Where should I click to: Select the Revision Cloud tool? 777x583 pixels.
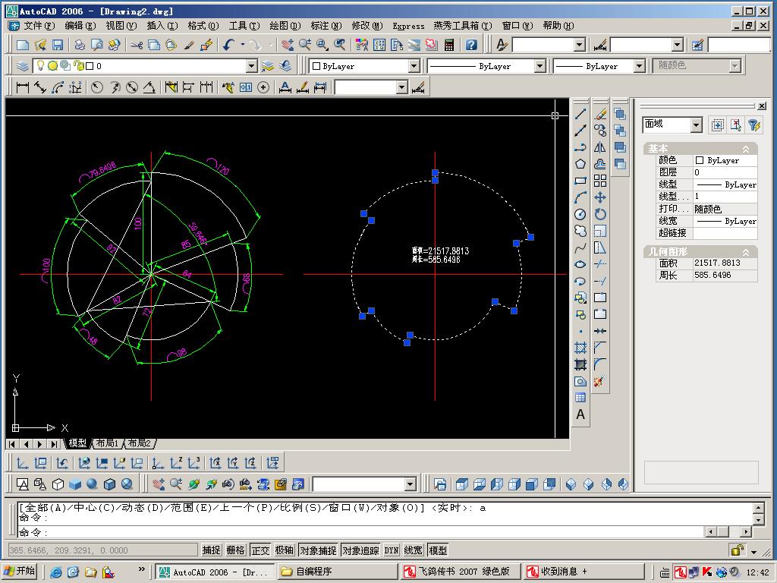click(580, 231)
